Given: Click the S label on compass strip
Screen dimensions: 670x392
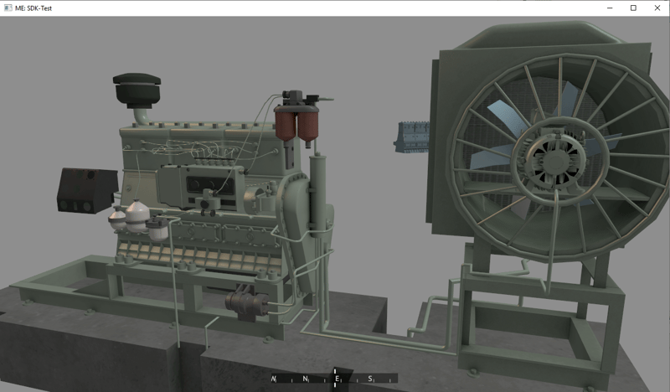Looking at the screenshot, I should [369, 379].
